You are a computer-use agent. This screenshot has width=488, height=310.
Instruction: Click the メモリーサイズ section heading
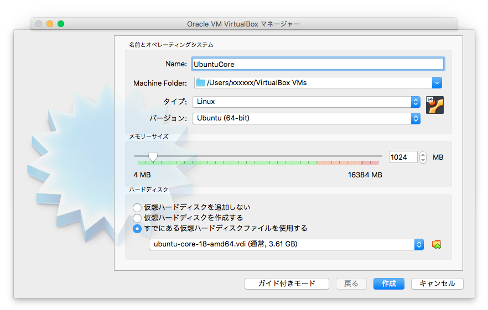pyautogui.click(x=149, y=136)
